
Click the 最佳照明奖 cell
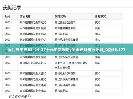(61, 91)
